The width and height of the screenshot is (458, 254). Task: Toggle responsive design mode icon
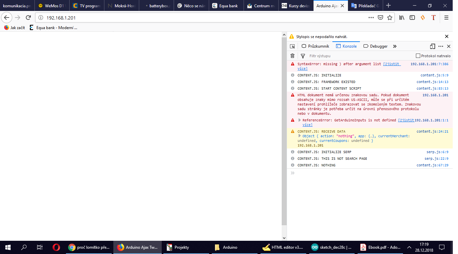[x=432, y=46]
